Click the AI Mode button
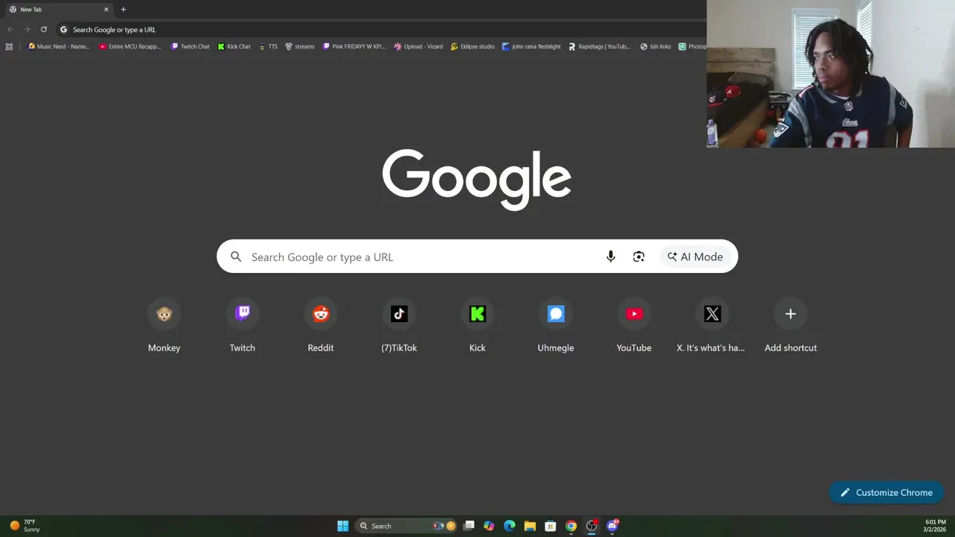Screen dimensions: 955x537 [695, 257]
